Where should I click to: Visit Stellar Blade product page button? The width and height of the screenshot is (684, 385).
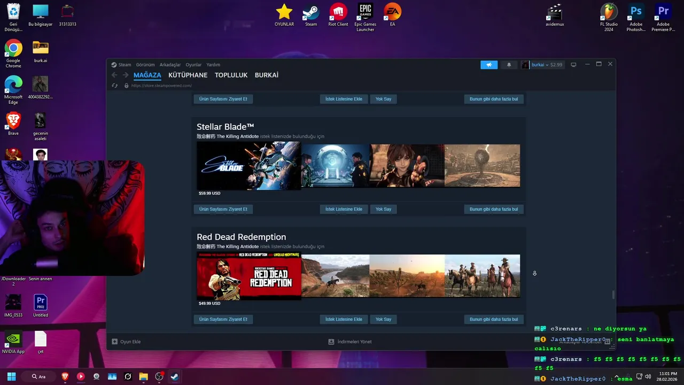[223, 209]
